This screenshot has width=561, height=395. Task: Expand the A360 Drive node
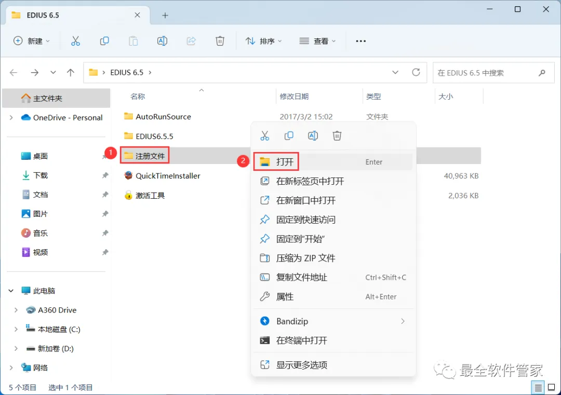pos(16,310)
